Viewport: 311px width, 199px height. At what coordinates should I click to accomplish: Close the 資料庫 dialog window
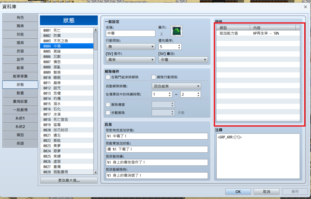305,7
